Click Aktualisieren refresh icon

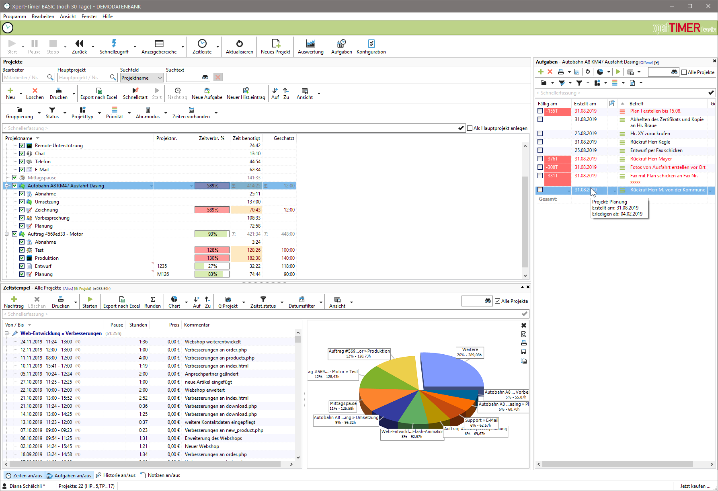click(239, 44)
